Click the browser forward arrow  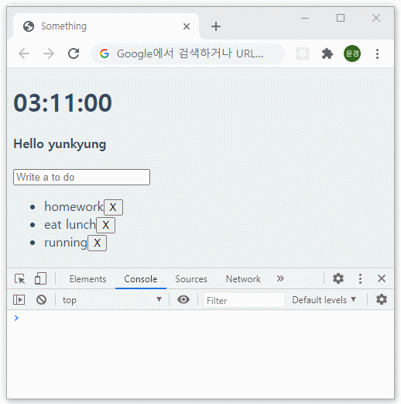point(49,54)
